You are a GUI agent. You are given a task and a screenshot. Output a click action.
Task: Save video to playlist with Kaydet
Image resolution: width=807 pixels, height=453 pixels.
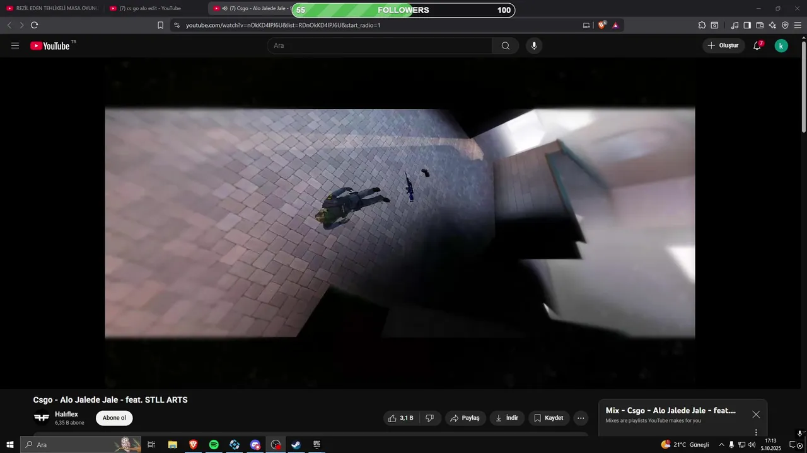[549, 418]
